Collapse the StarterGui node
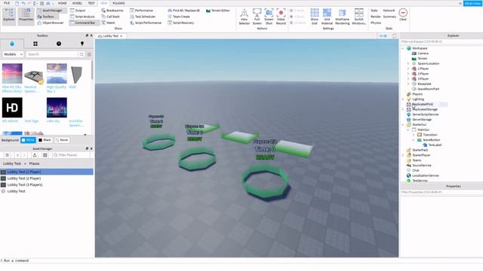Screen dimensions: 483x271 coord(402,125)
